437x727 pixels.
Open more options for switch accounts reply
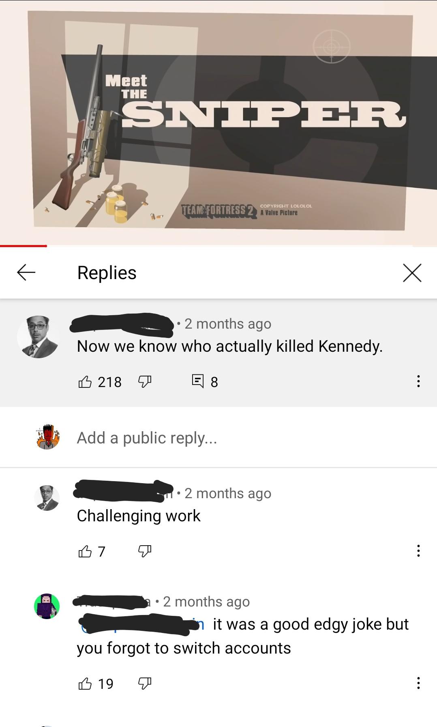(x=418, y=683)
